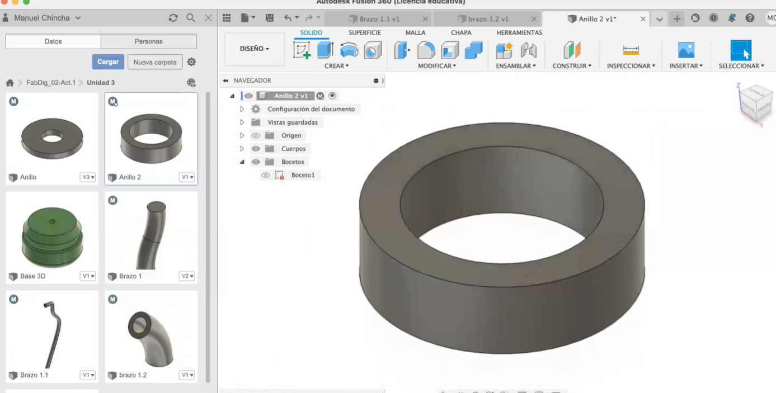The height and width of the screenshot is (393, 776).
Task: Open the Brazo 1 thumbnail from the data panel
Action: (x=151, y=235)
